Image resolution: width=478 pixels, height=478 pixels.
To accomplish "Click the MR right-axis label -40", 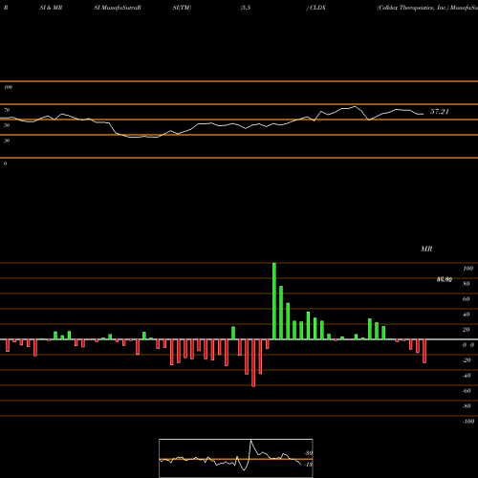I will coord(467,376).
